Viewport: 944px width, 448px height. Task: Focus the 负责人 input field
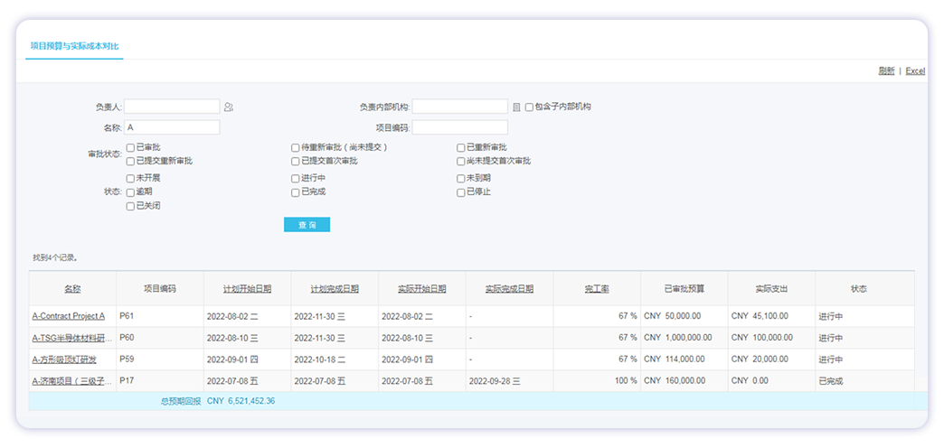click(172, 107)
